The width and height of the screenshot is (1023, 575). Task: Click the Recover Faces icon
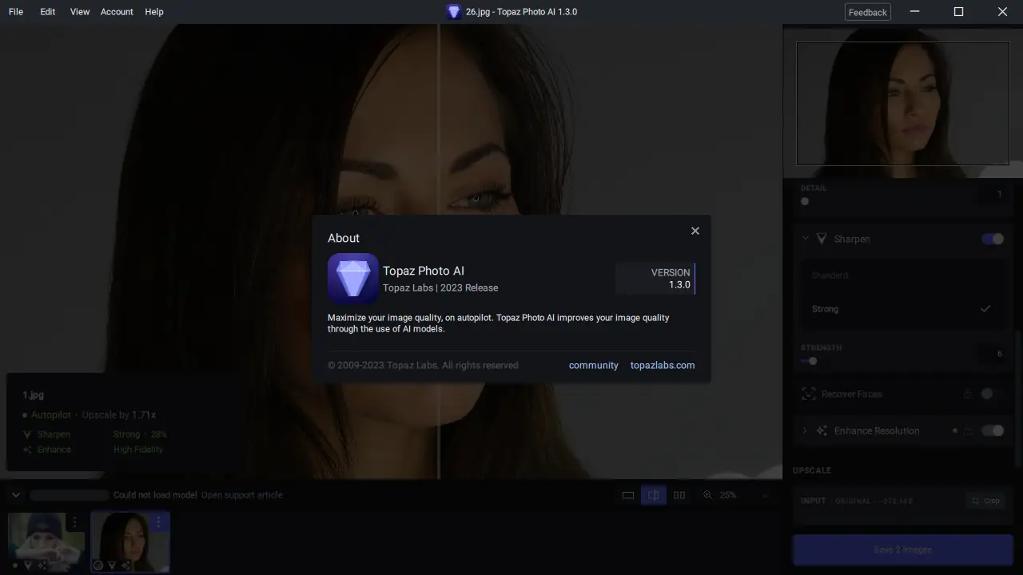(808, 394)
